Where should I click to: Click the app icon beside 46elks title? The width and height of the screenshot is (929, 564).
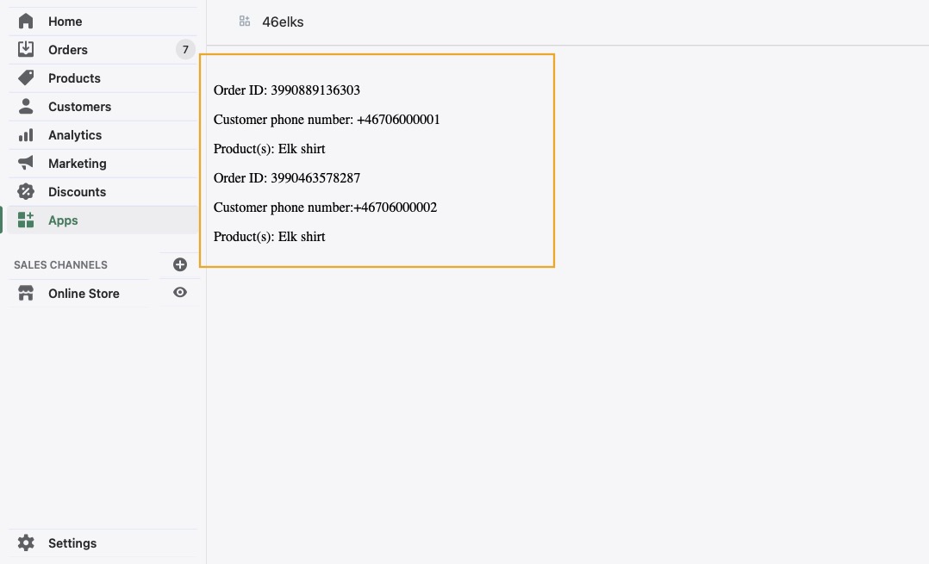click(245, 22)
